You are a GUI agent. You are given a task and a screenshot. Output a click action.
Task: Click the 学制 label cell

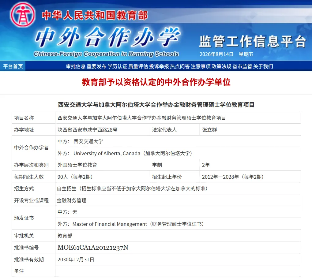[x=175, y=165]
